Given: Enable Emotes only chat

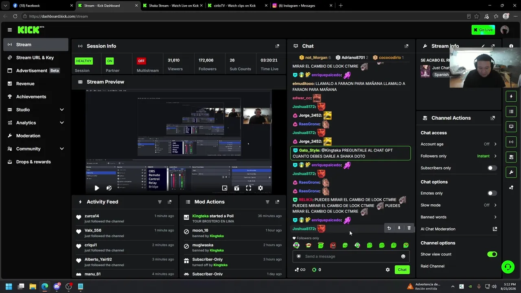Looking at the screenshot, I should coord(492,193).
